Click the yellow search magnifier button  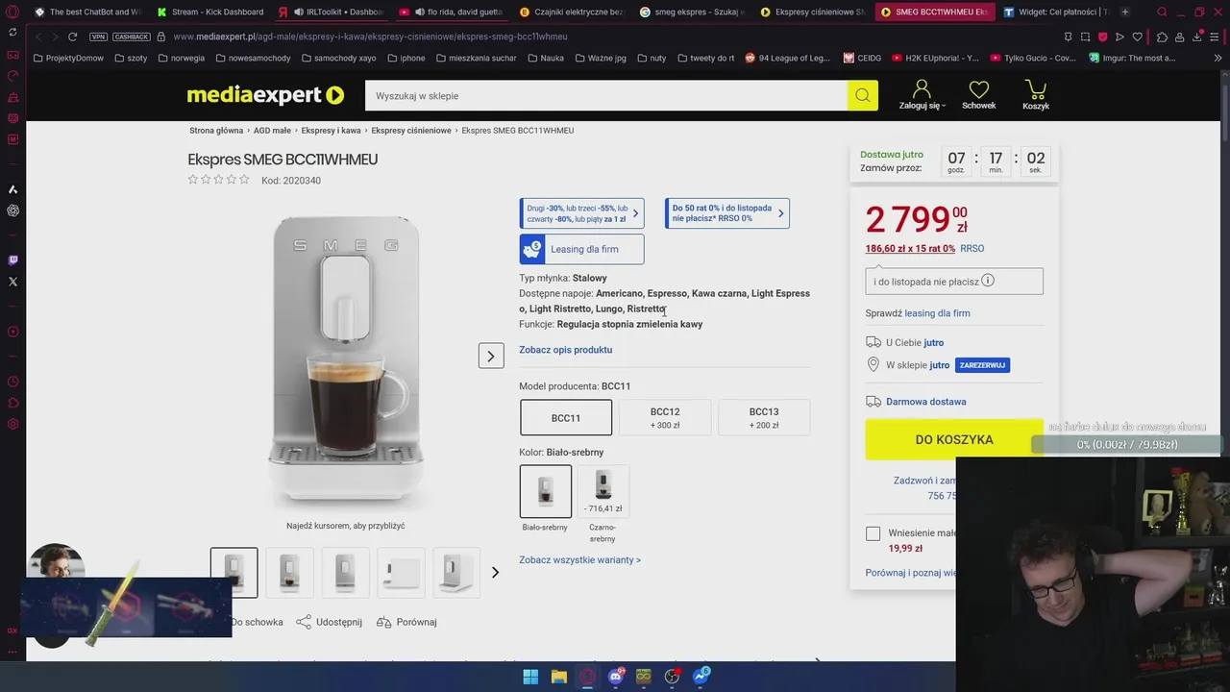pyautogui.click(x=862, y=95)
